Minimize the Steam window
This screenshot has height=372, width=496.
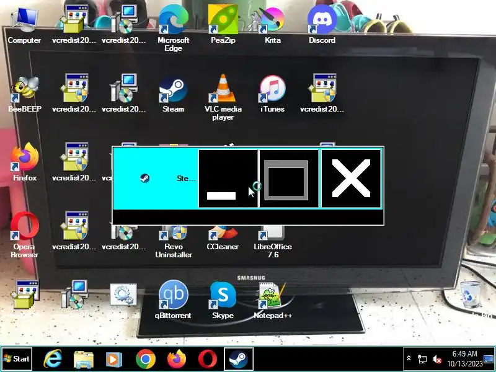coord(228,179)
